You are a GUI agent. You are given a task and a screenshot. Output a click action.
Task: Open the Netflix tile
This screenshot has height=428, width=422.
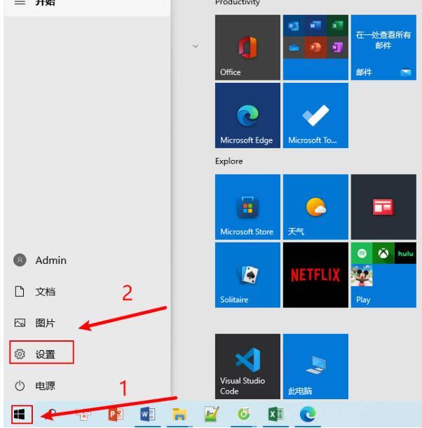315,275
